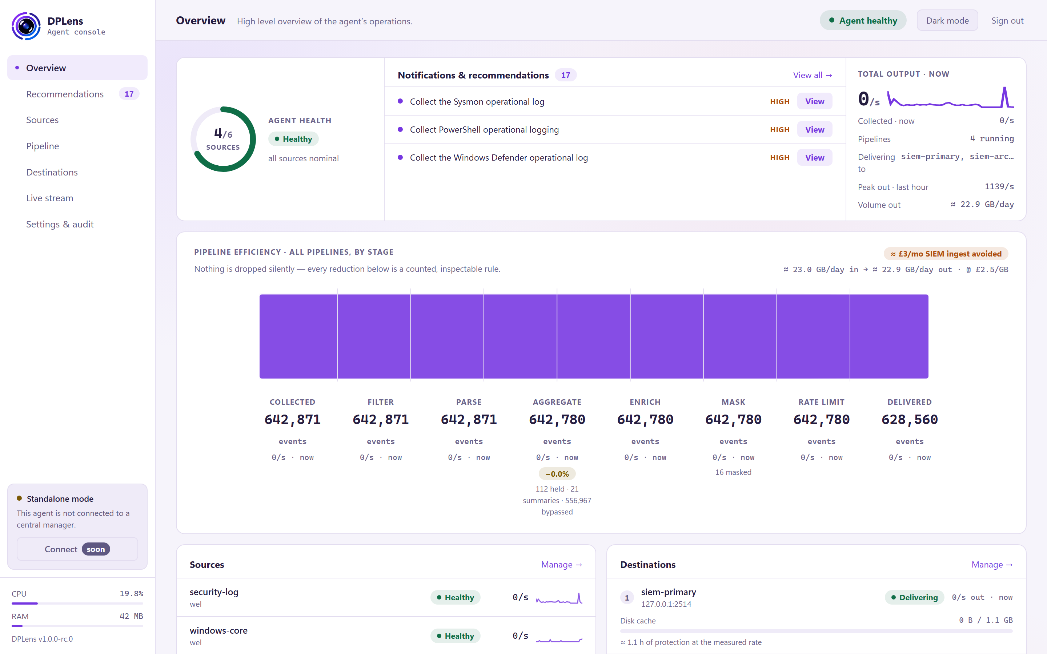This screenshot has height=654, width=1047.
Task: Click the siem-primary priority number badge
Action: 627,598
